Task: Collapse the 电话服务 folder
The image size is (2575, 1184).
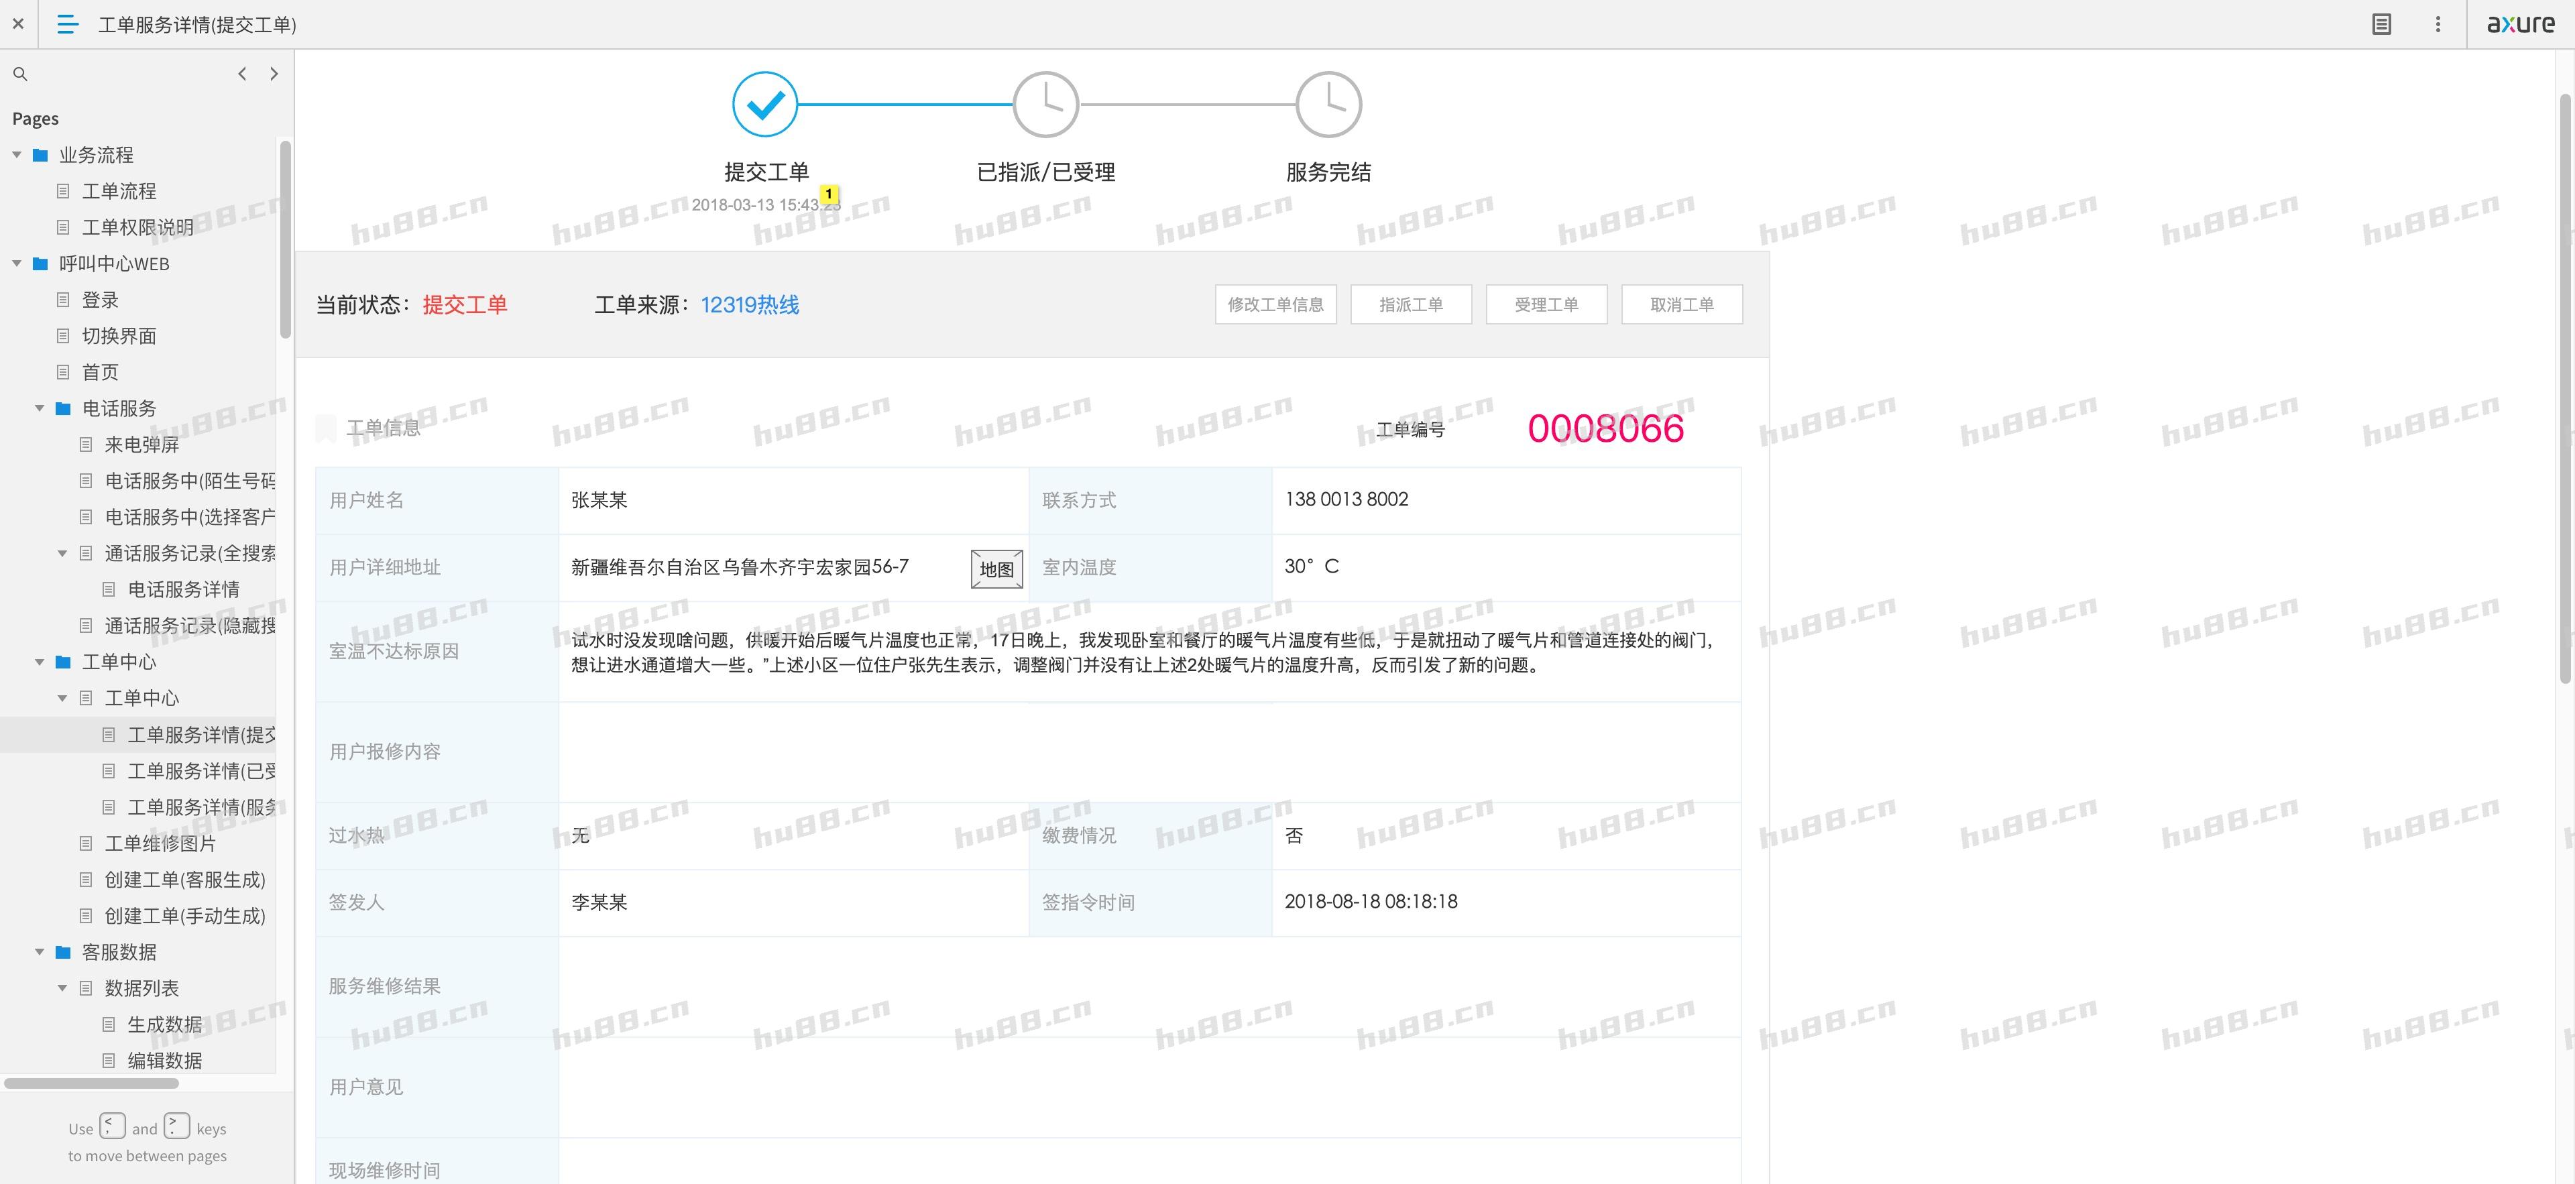Action: pyautogui.click(x=40, y=409)
